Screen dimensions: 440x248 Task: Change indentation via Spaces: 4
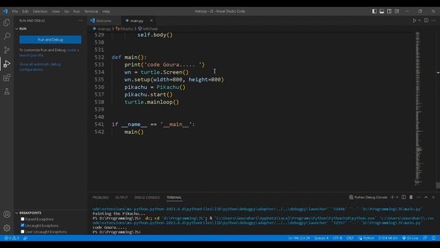pyautogui.click(x=321, y=238)
